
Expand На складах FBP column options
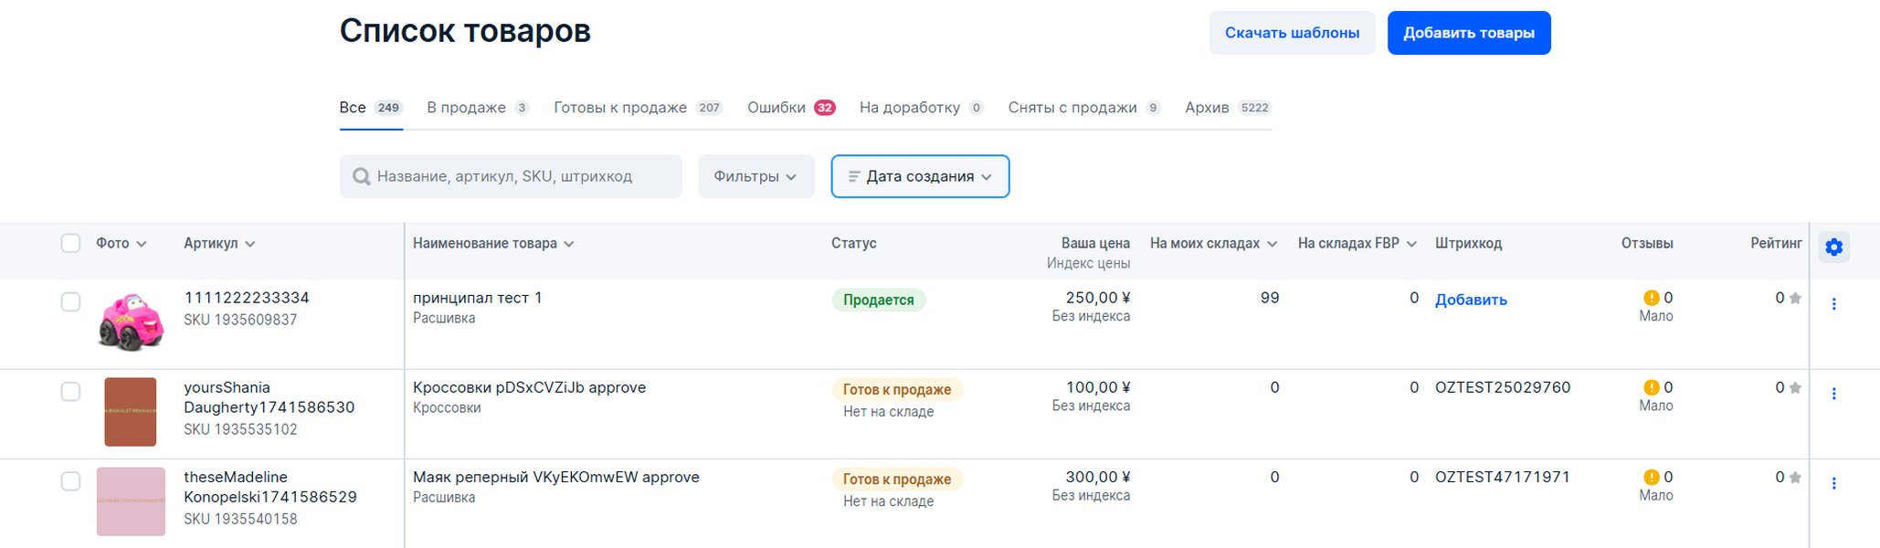[x=1411, y=244]
